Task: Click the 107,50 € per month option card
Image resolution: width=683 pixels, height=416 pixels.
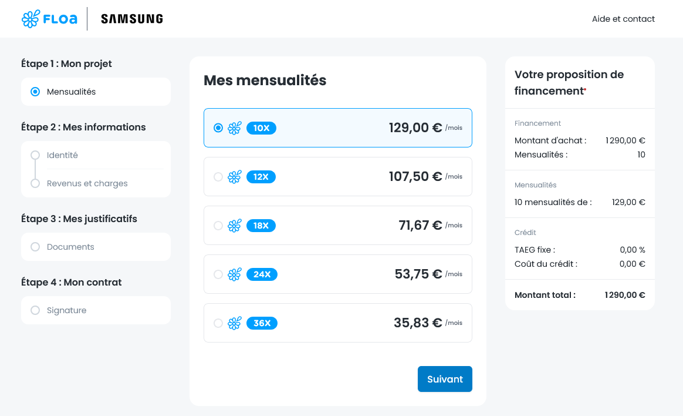Action: pyautogui.click(x=338, y=177)
